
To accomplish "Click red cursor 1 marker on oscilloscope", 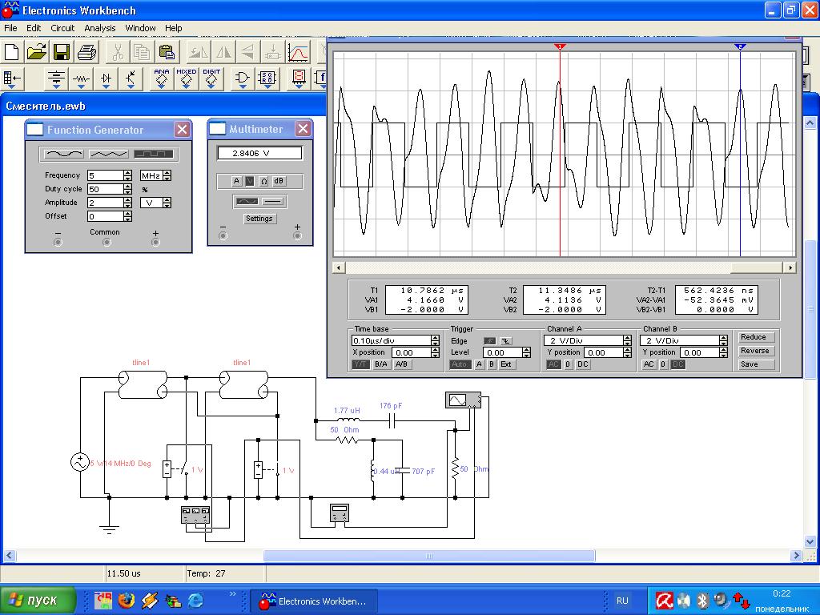I will [560, 47].
